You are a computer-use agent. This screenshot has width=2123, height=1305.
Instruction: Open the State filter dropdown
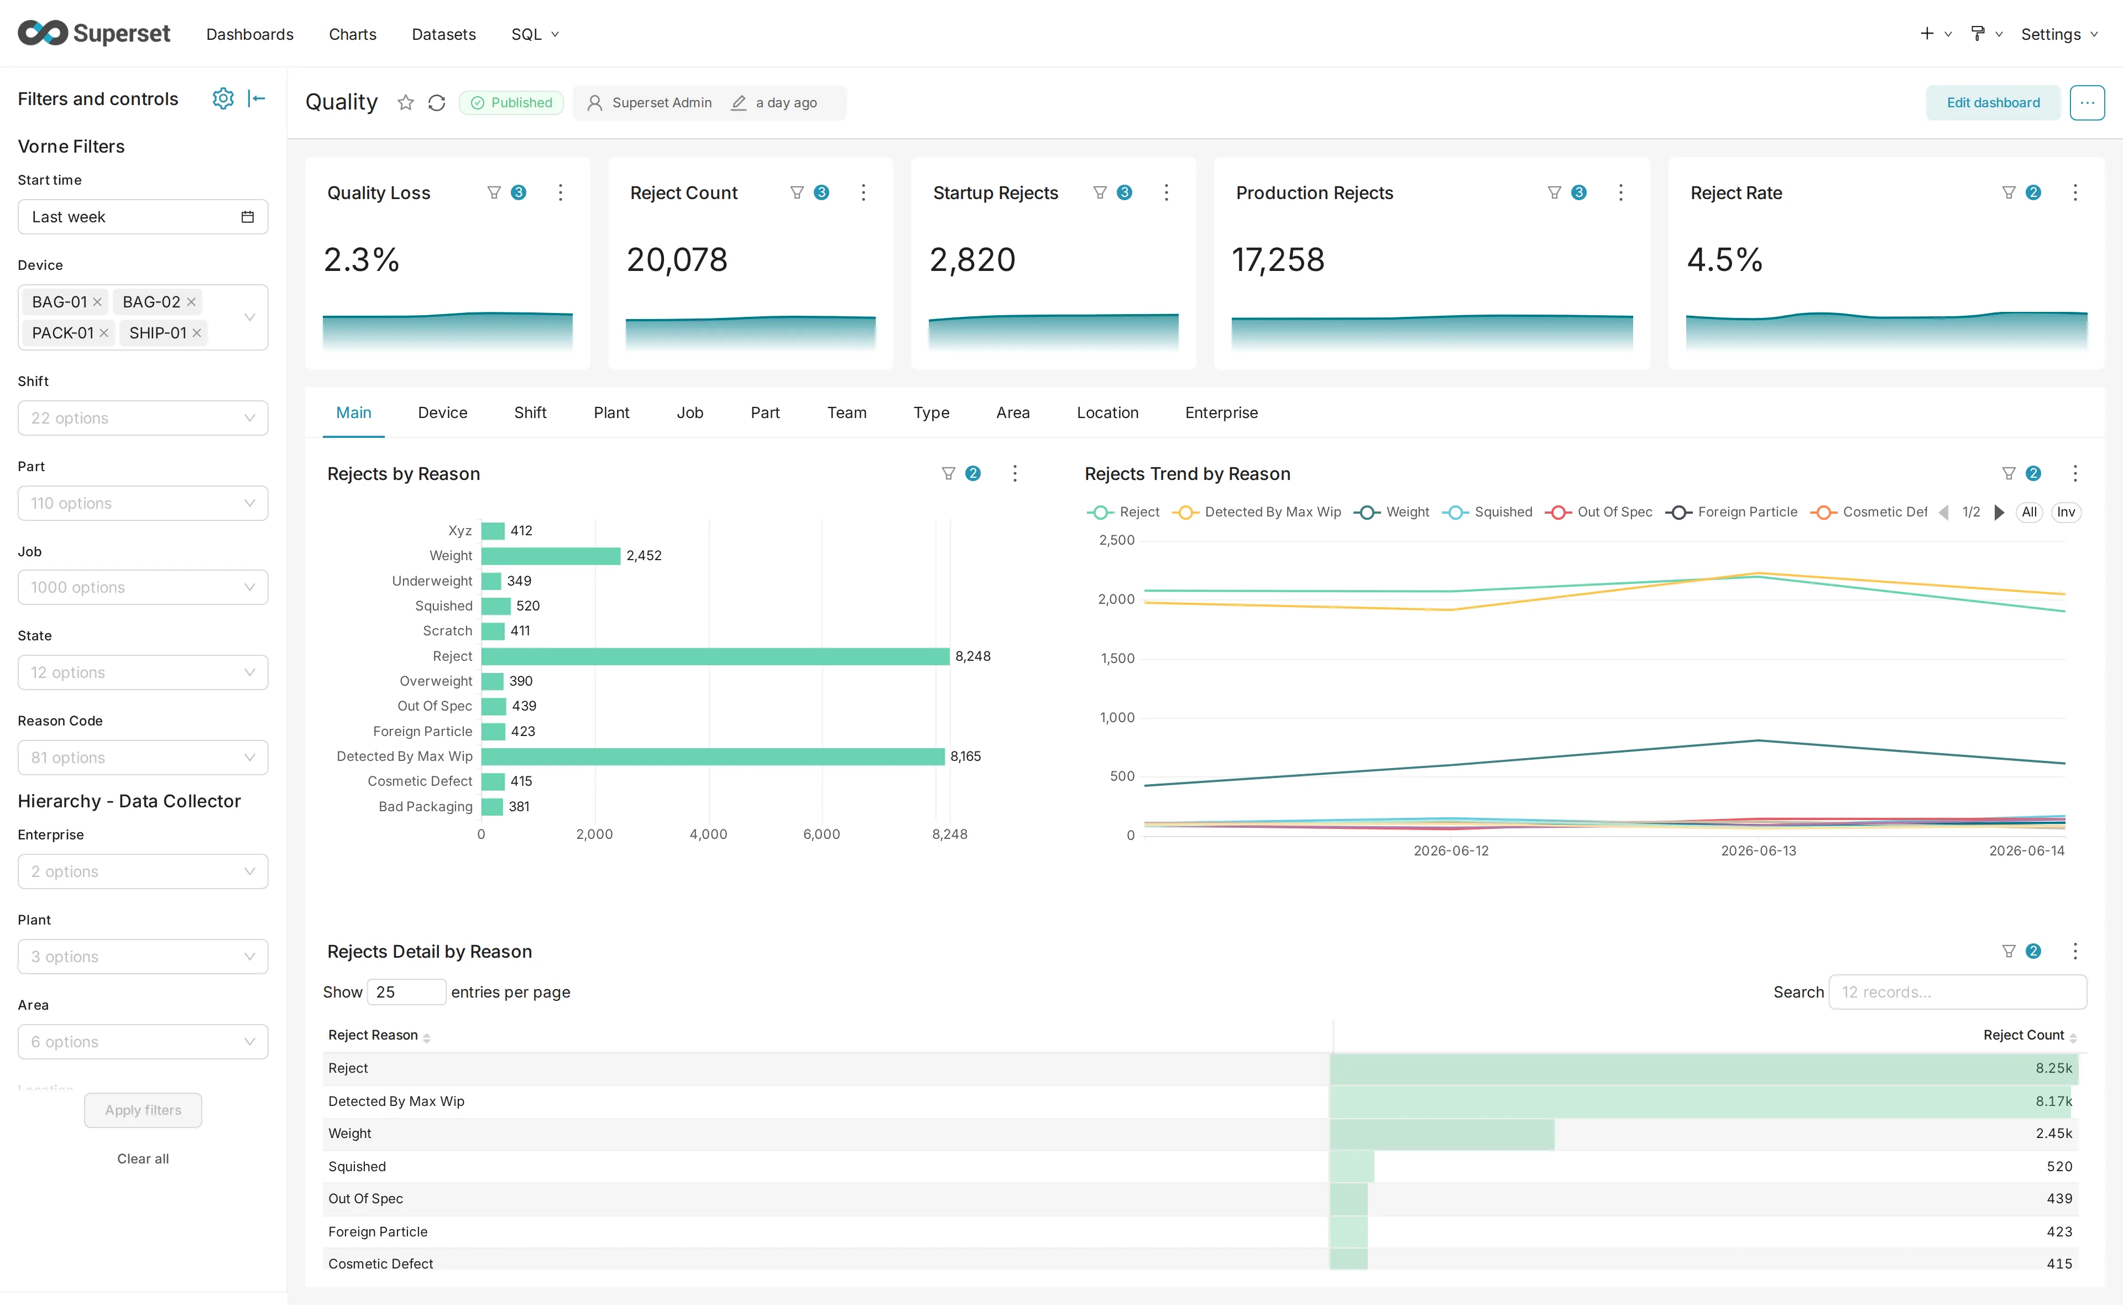[143, 672]
